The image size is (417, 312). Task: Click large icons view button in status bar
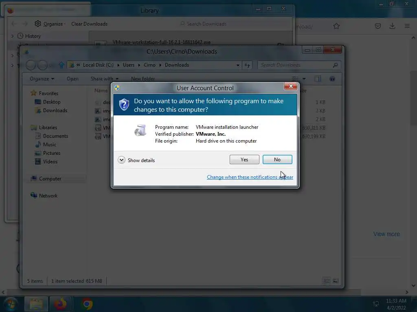(x=336, y=281)
